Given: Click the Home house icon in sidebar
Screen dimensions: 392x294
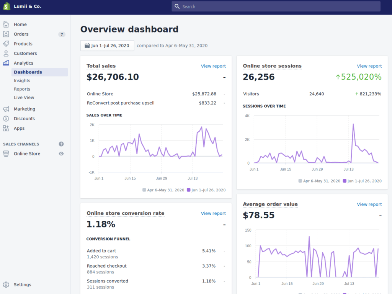Looking at the screenshot, I should click(6, 24).
